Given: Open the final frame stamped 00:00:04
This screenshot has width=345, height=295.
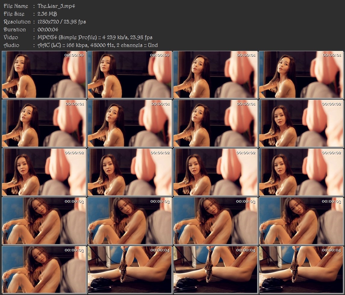Looking at the screenshot, I should [301, 270].
